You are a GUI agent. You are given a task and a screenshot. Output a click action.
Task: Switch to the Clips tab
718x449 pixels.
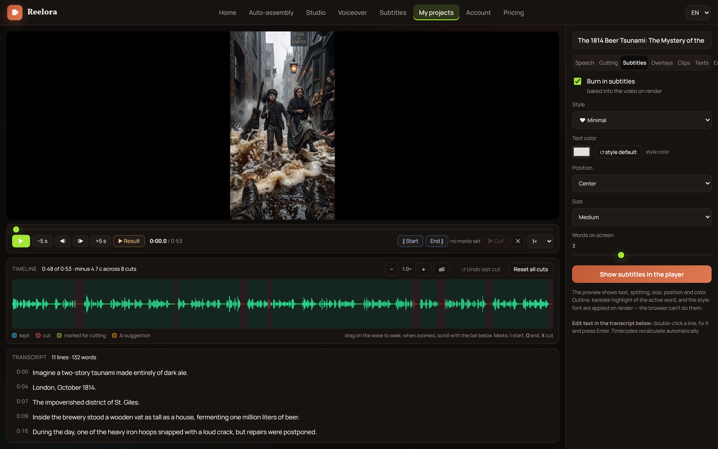[x=684, y=63]
